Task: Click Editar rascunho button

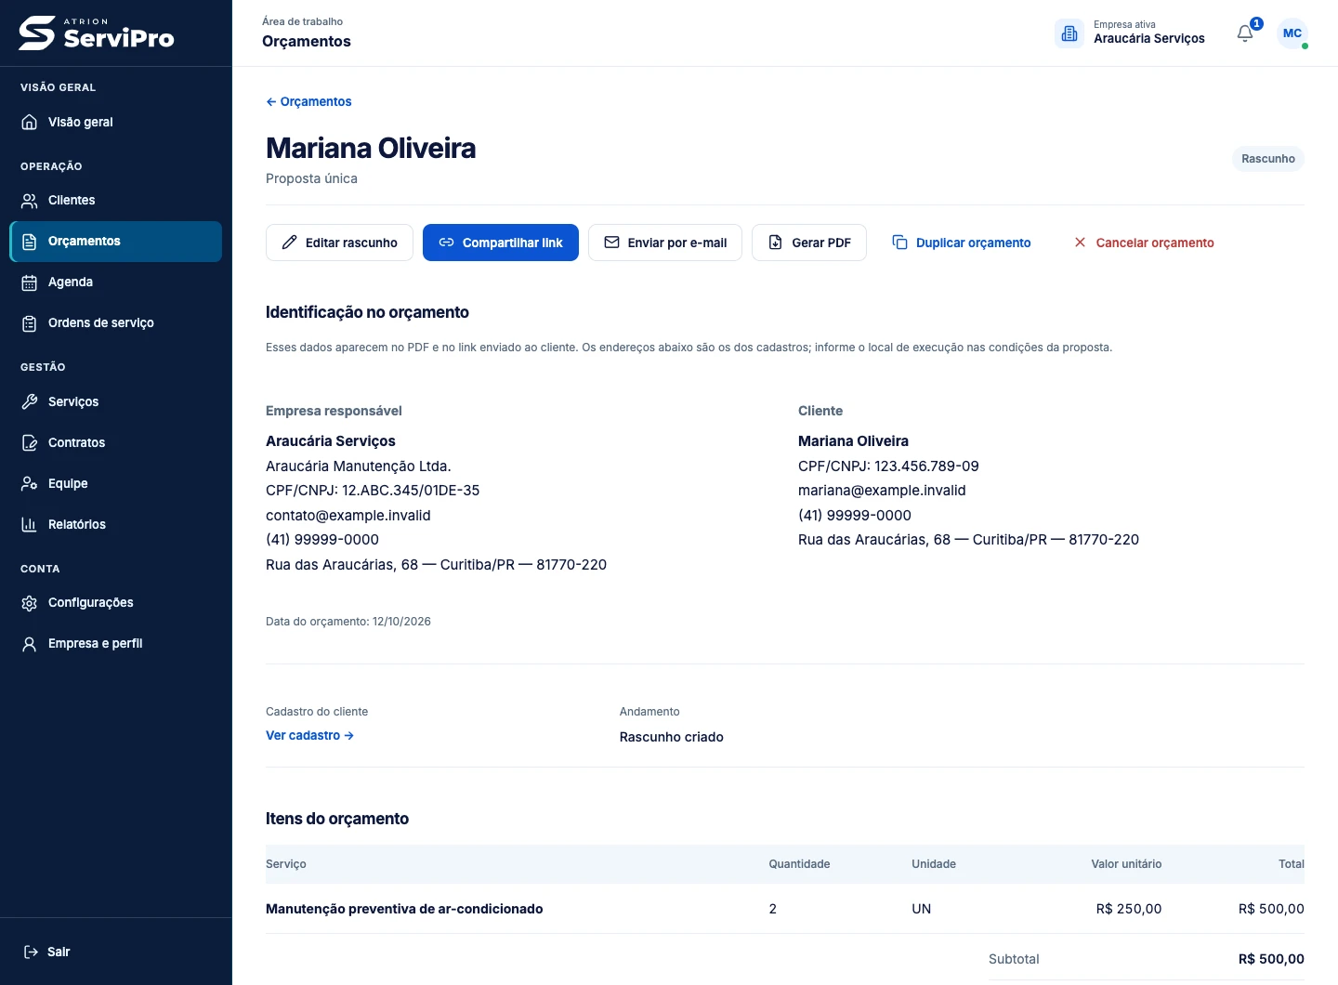Action: tap(339, 243)
